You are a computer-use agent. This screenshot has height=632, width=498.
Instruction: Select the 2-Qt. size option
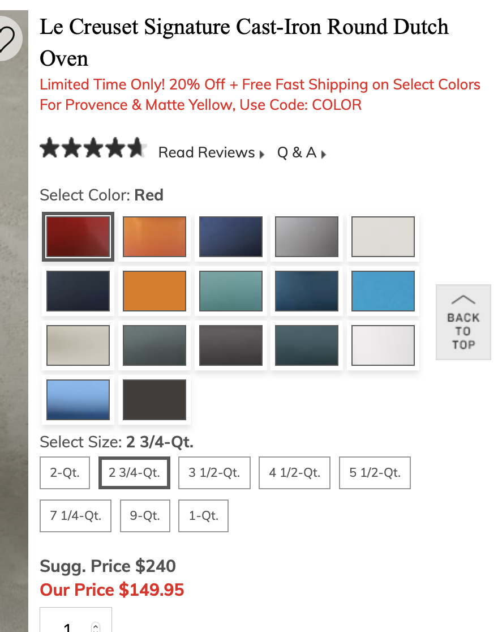[x=65, y=473]
